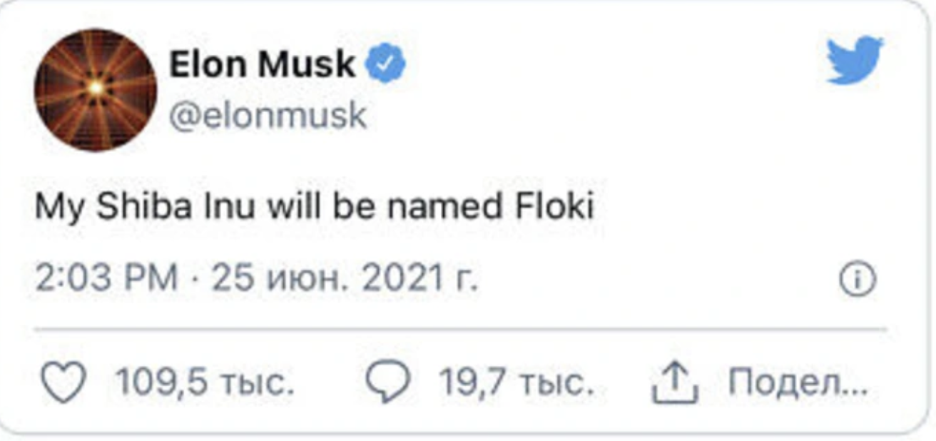Click the 109,5 тыс. likes count

pyautogui.click(x=205, y=386)
